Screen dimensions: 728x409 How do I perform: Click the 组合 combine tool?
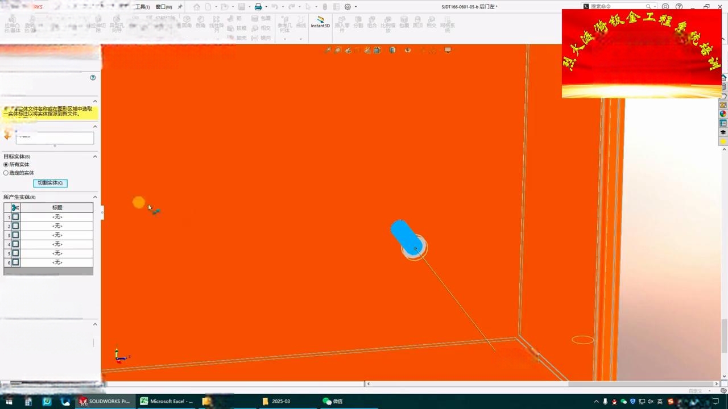click(372, 23)
